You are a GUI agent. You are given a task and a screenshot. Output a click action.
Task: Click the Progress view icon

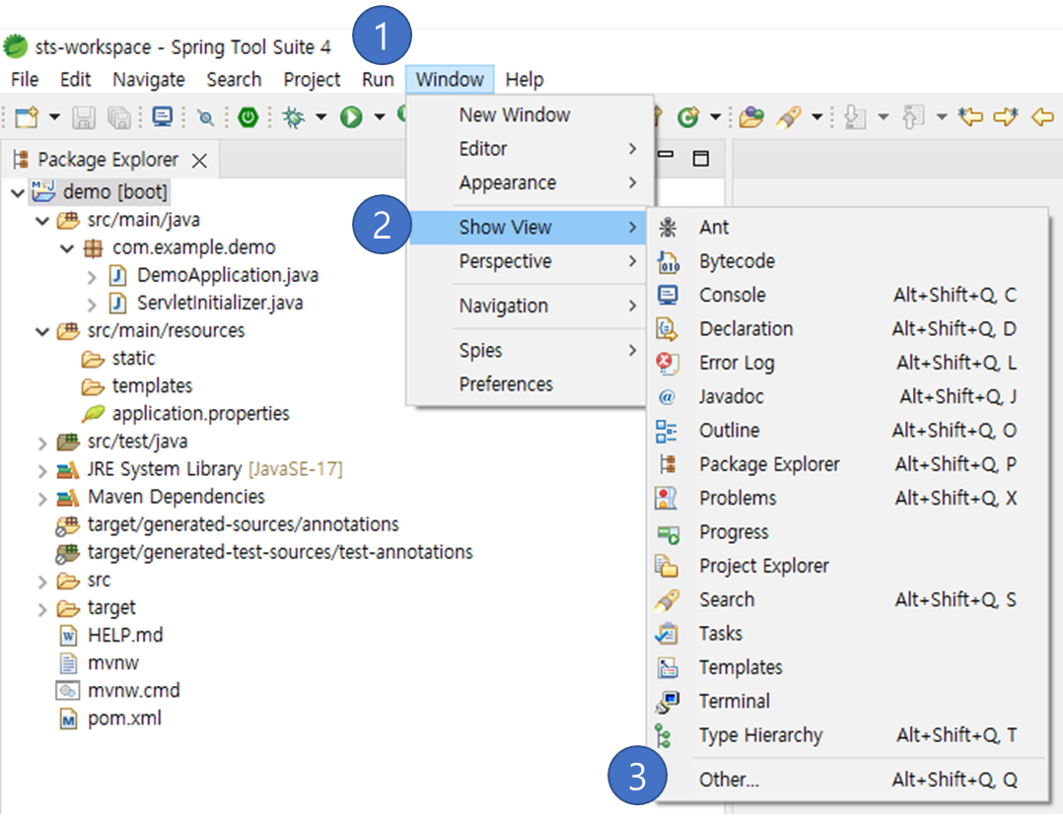click(669, 534)
